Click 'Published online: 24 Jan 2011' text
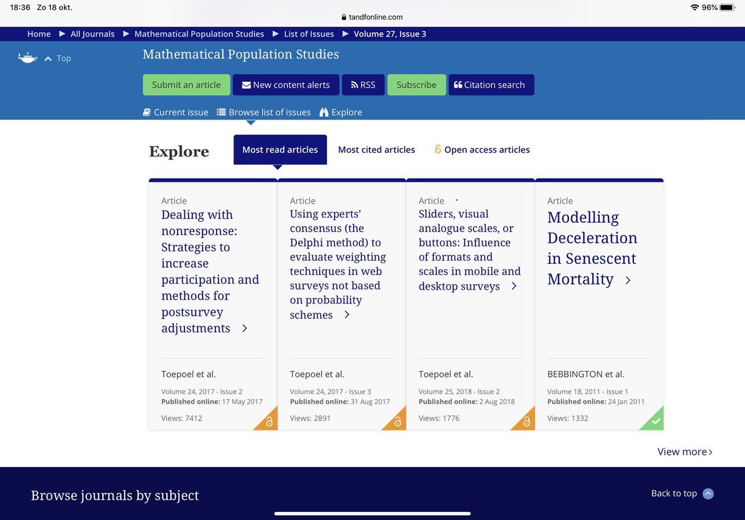This screenshot has height=520, width=745. [x=596, y=402]
